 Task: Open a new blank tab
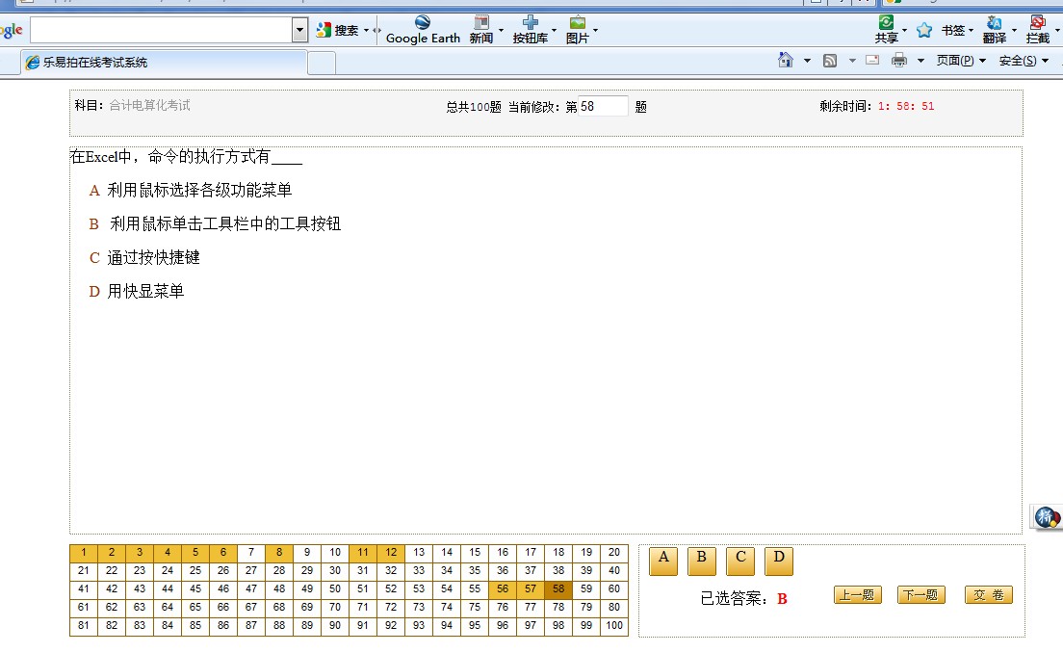322,63
